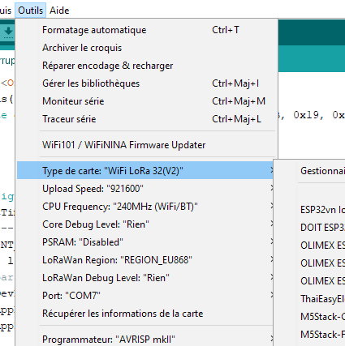Screen dimensions: 345x346
Task: Expand the PSRAM submenu
Action: coord(146,242)
